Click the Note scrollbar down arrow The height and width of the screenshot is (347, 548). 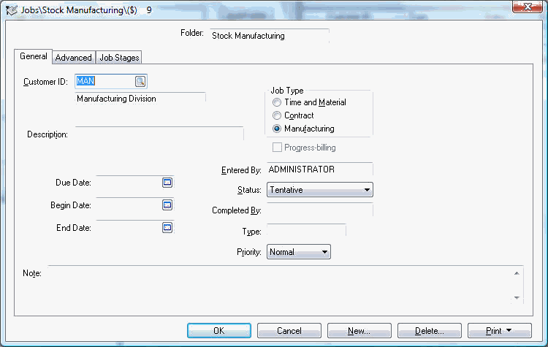click(517, 298)
